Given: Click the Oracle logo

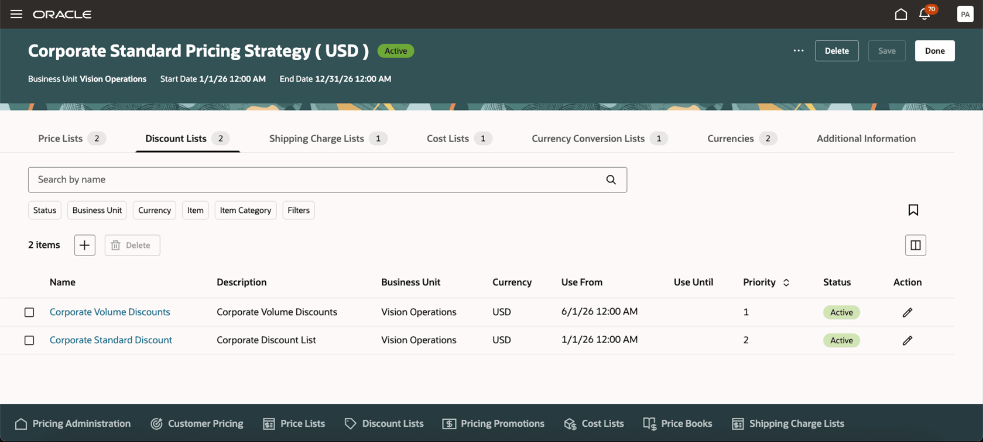Looking at the screenshot, I should pyautogui.click(x=62, y=14).
